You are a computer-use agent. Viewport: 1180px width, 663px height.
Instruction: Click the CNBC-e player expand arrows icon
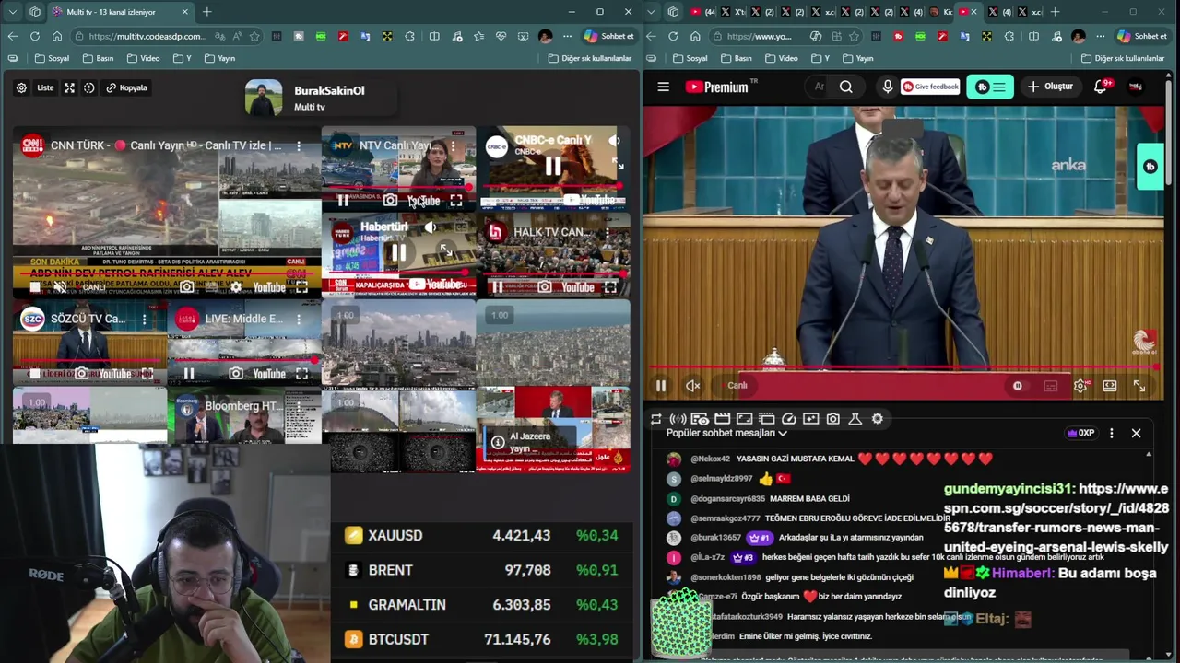(618, 164)
